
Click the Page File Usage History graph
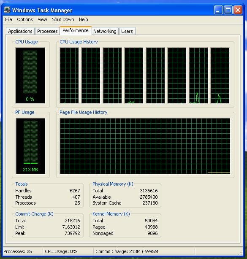145,146
